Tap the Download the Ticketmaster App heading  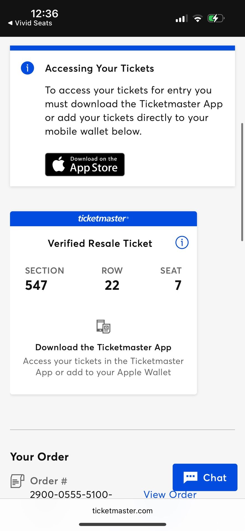tap(103, 347)
